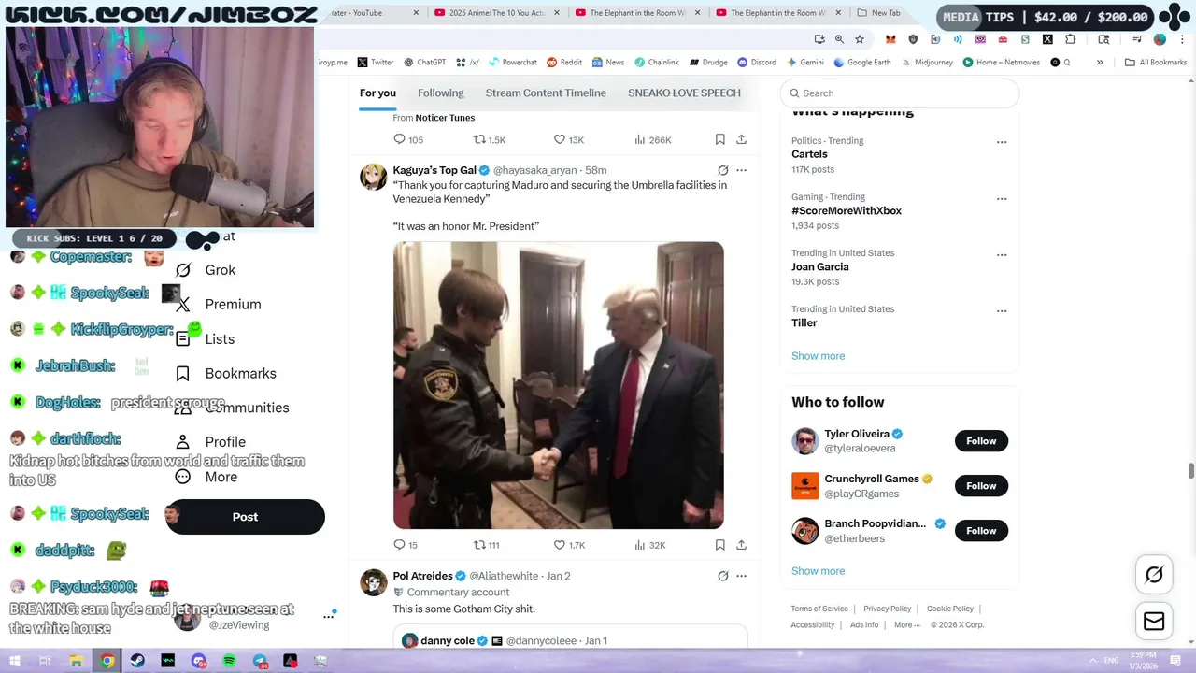Bookmark this page with the star icon
1196x673 pixels.
pos(860,39)
